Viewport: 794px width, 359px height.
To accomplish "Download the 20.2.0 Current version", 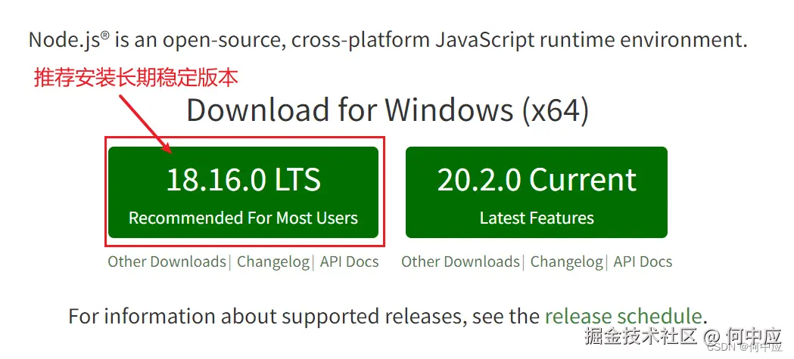I will tap(536, 181).
